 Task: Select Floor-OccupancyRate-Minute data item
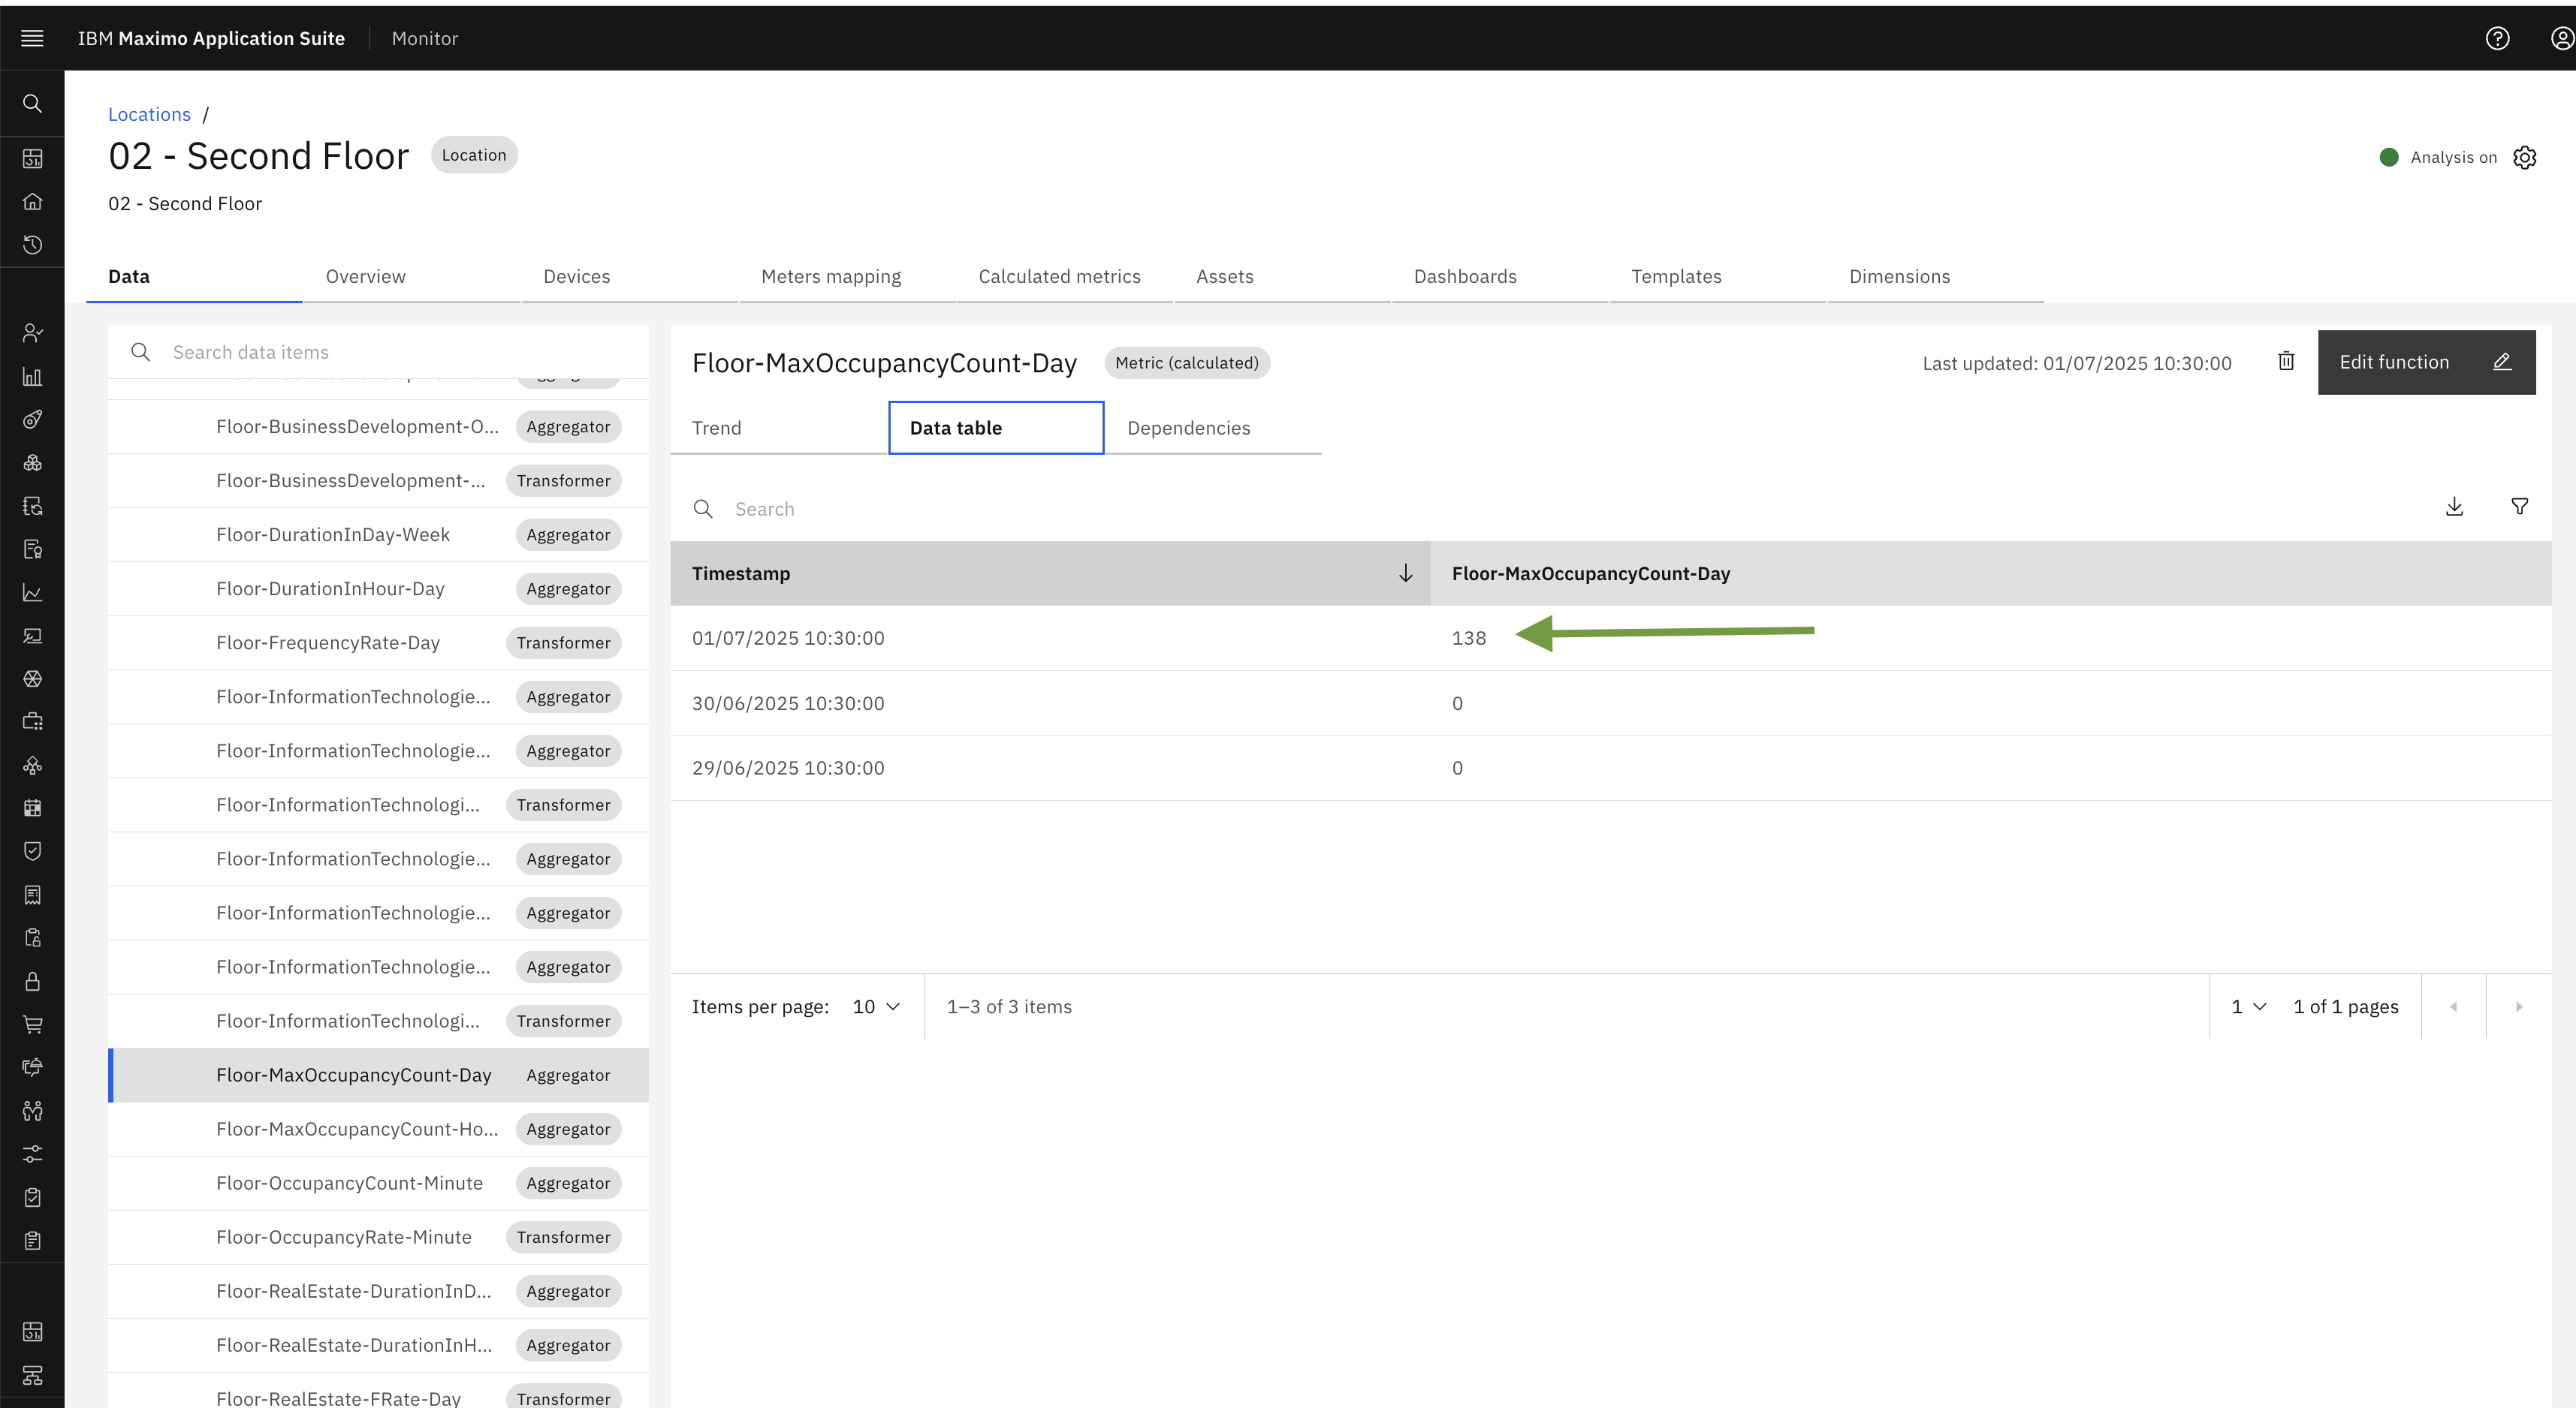click(378, 1237)
